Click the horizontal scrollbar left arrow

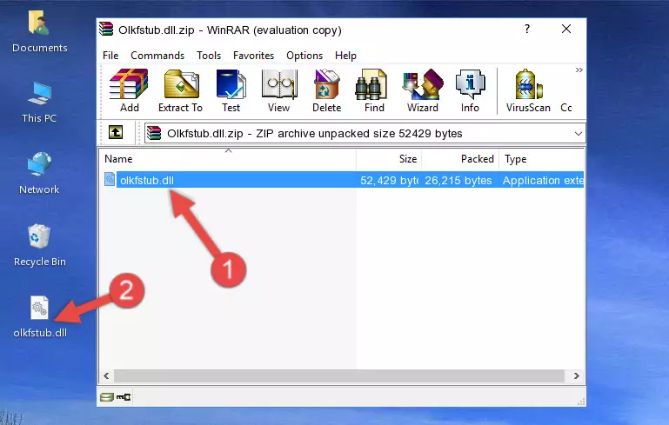(x=107, y=376)
